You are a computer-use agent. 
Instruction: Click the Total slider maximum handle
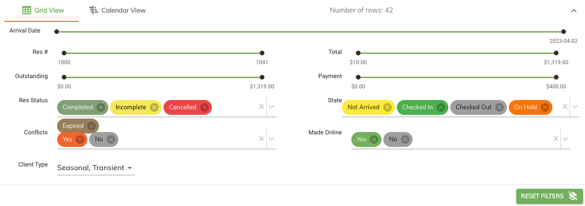(x=556, y=53)
